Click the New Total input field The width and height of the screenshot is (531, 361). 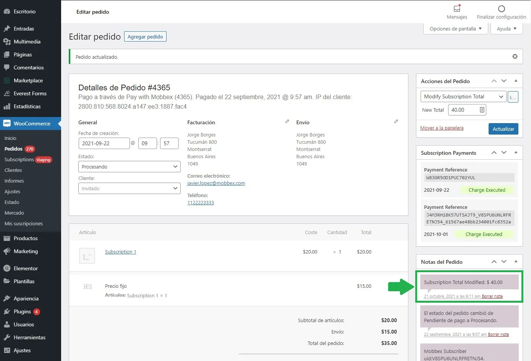pos(467,110)
